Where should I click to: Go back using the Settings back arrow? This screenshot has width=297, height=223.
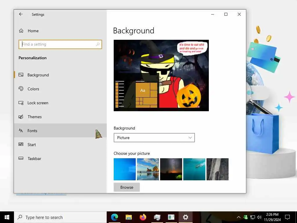click(x=21, y=14)
